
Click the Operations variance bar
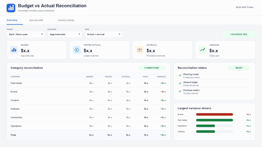click(205, 126)
